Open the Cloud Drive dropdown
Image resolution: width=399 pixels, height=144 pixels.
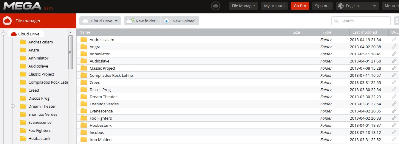coord(100,21)
